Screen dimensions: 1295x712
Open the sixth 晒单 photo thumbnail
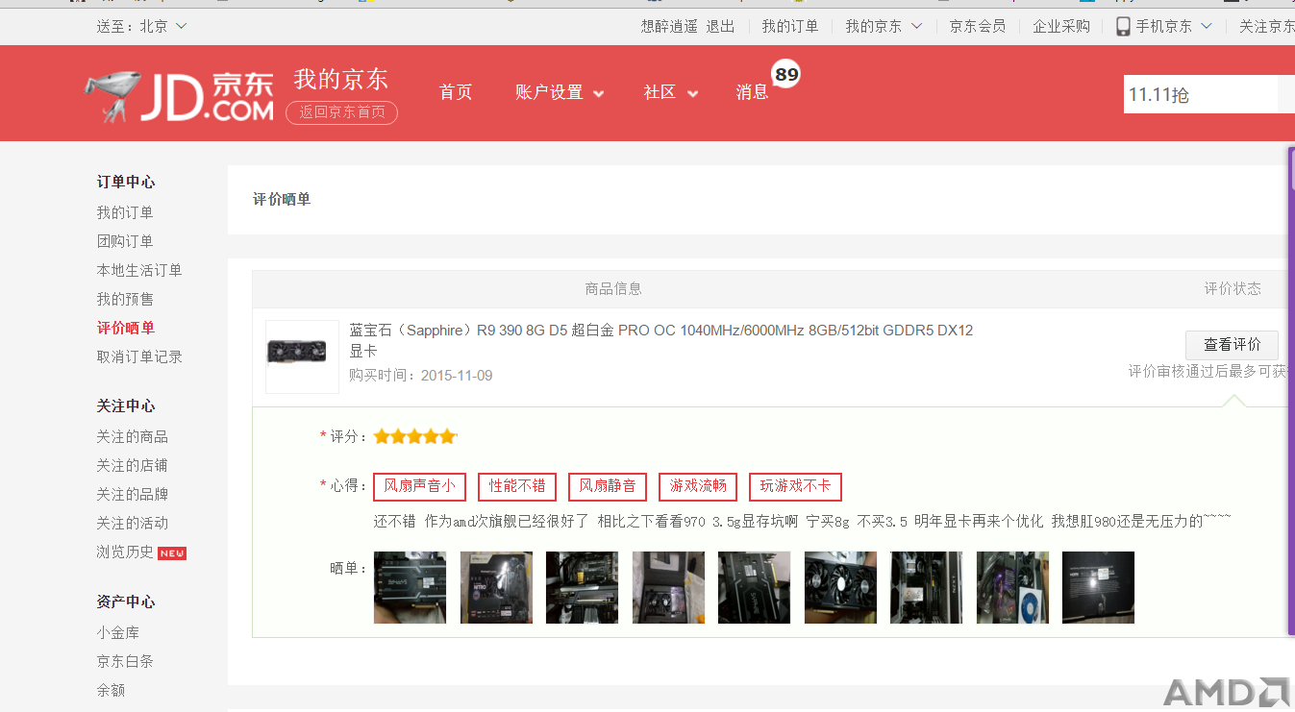point(840,587)
